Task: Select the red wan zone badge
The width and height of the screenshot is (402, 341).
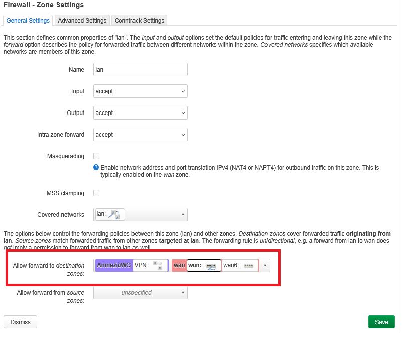Action: tap(179, 265)
